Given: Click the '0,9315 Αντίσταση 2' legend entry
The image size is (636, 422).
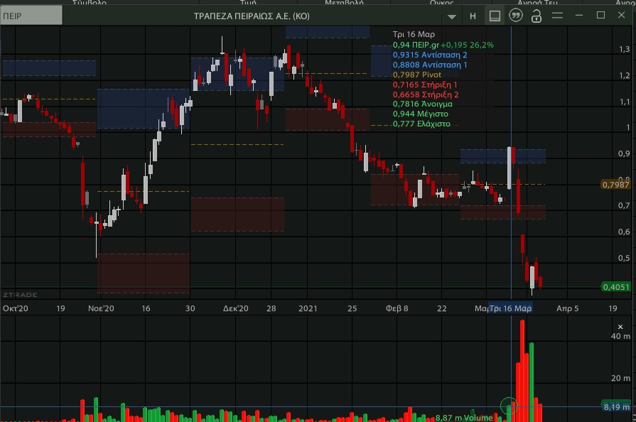Looking at the screenshot, I should click(x=429, y=55).
